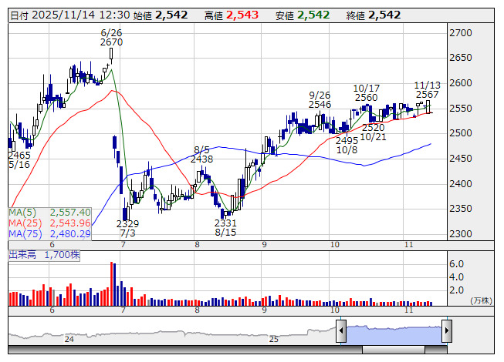Click the 7/3 low label of 2329
This screenshot has height=362, width=504.
click(127, 228)
